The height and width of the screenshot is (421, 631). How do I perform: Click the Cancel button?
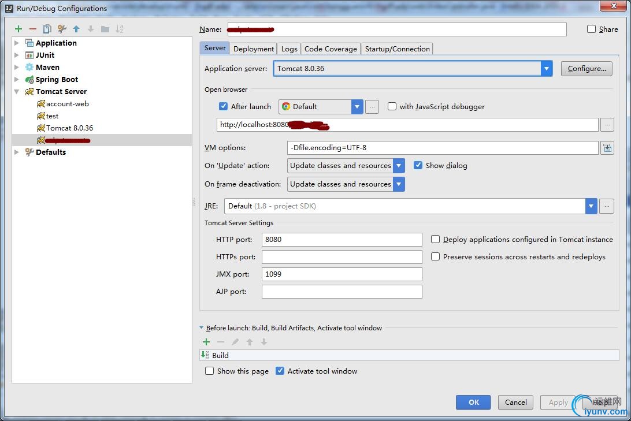pyautogui.click(x=515, y=402)
